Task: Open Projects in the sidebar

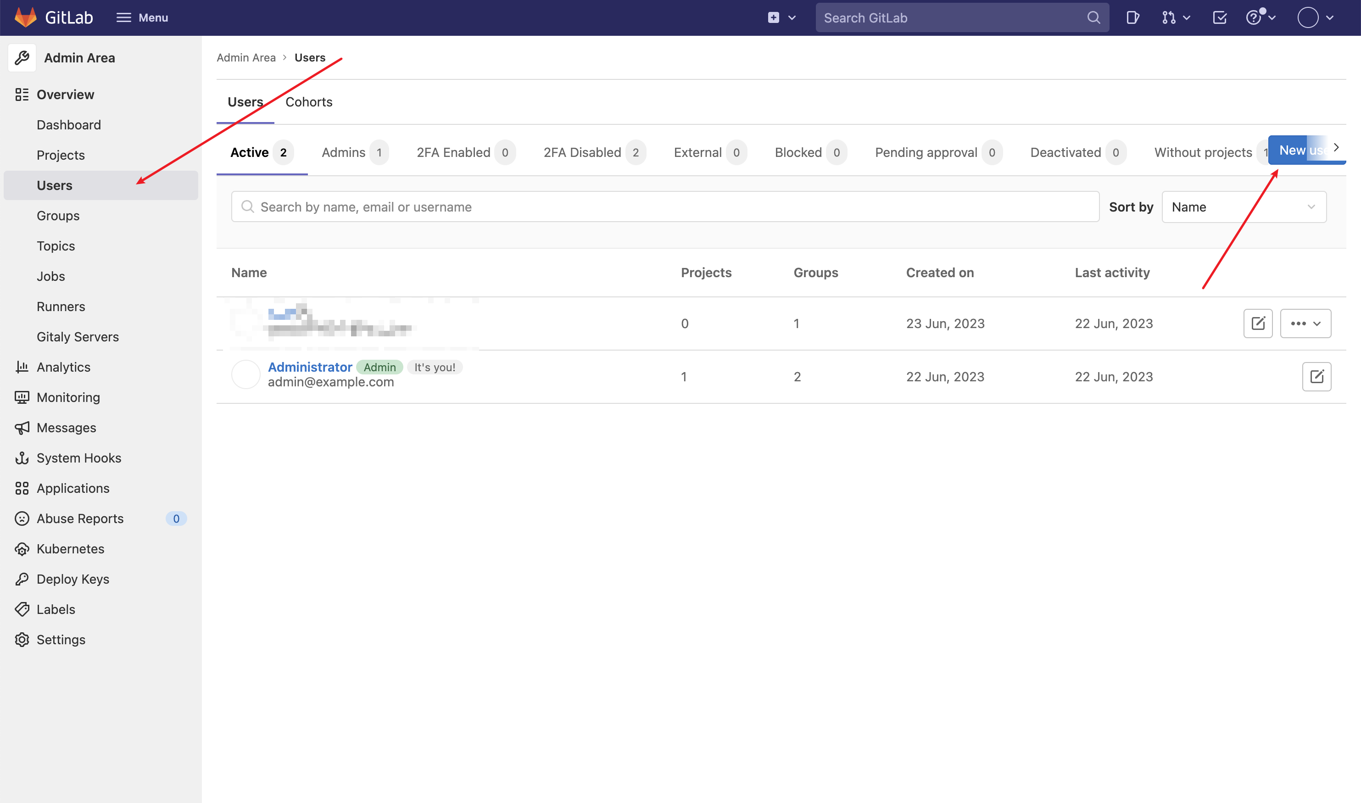Action: (x=61, y=155)
